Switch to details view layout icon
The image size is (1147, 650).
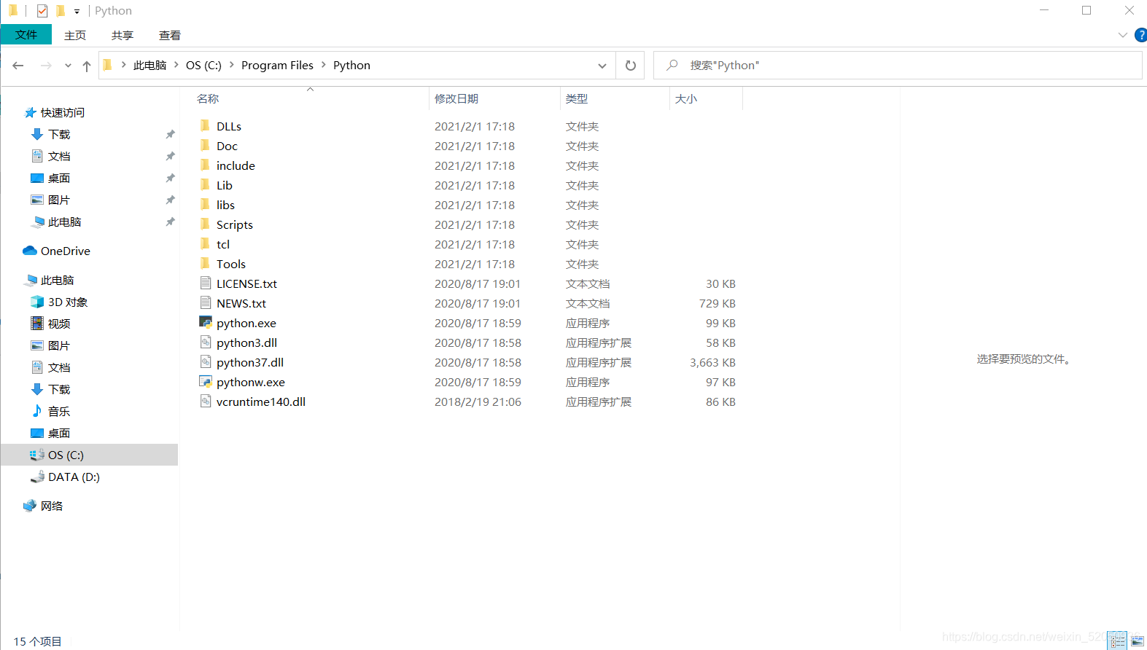click(x=1118, y=641)
